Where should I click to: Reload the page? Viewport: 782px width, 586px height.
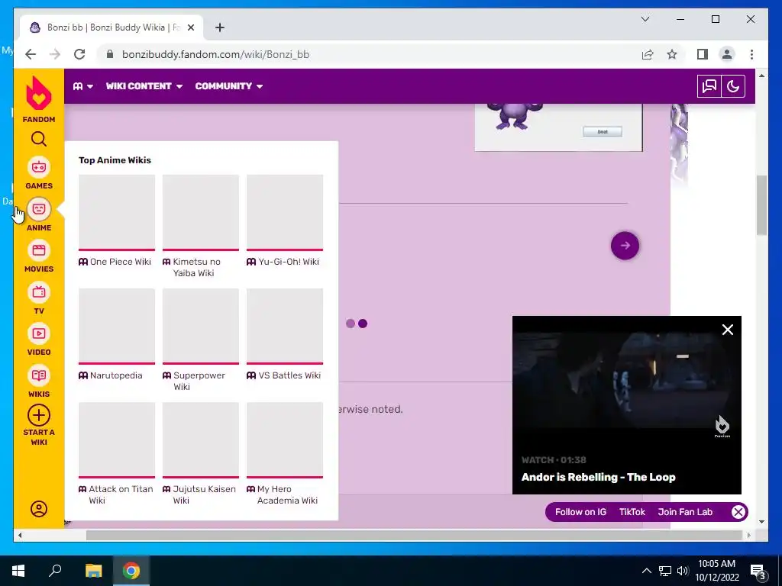(79, 54)
